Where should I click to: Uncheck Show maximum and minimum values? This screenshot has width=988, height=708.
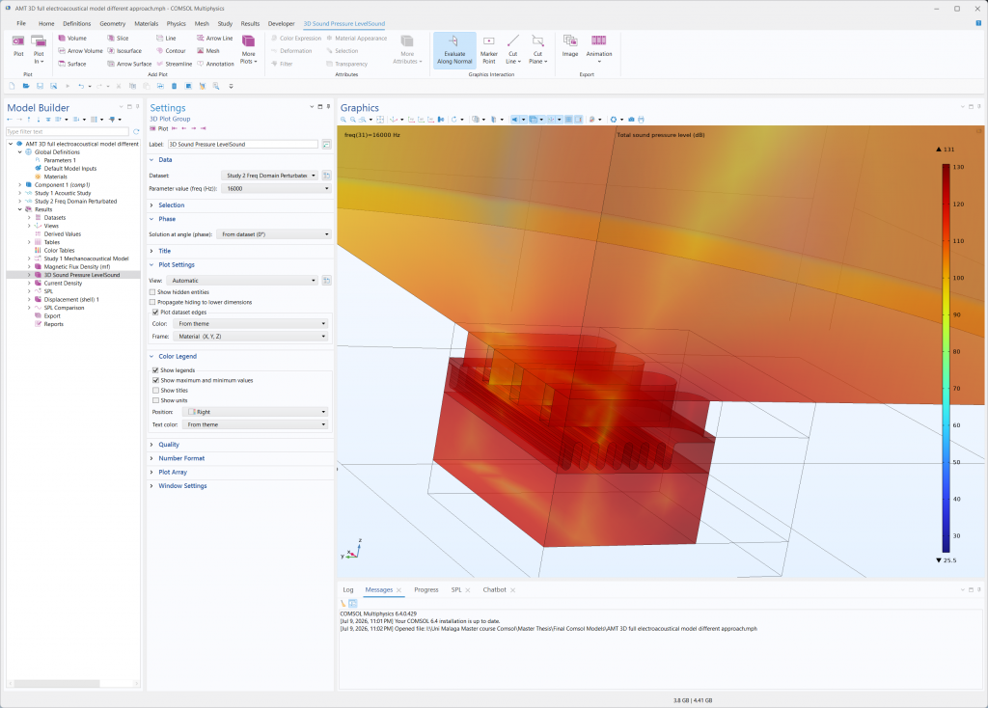[x=155, y=380]
